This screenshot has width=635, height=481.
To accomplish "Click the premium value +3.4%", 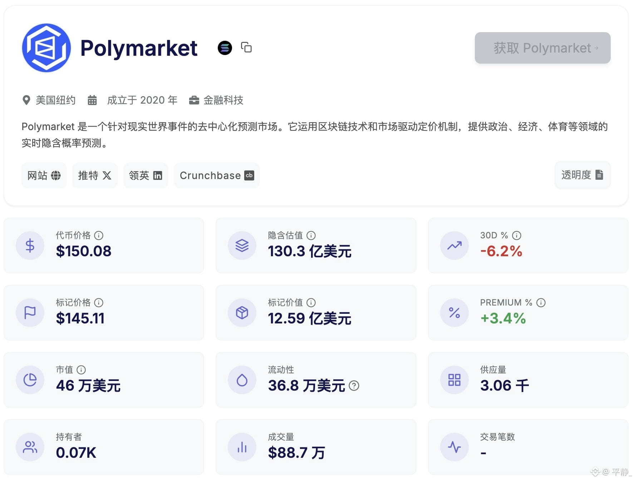I will pyautogui.click(x=503, y=318).
